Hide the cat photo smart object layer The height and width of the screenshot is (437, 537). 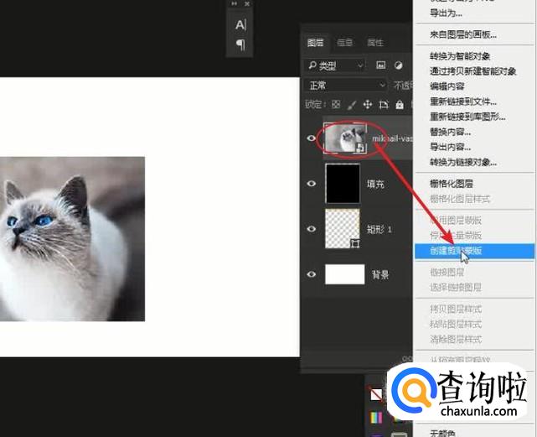pos(312,138)
